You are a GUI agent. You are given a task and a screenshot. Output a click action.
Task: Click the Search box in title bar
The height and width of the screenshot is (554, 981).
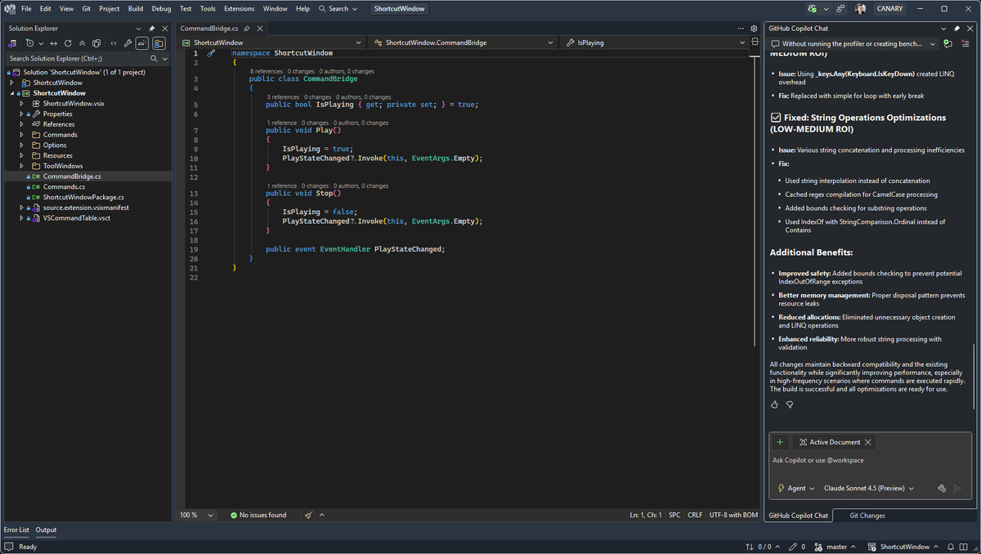[x=338, y=8]
